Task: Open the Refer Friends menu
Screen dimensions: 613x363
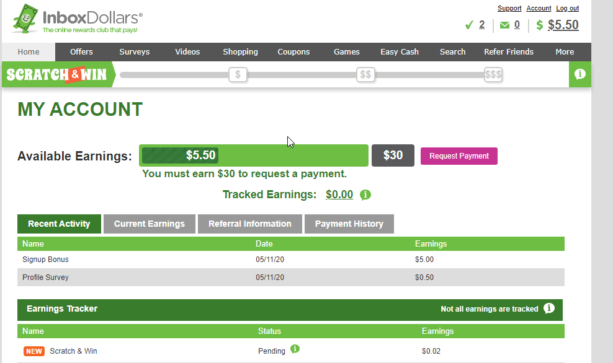Action: (509, 52)
